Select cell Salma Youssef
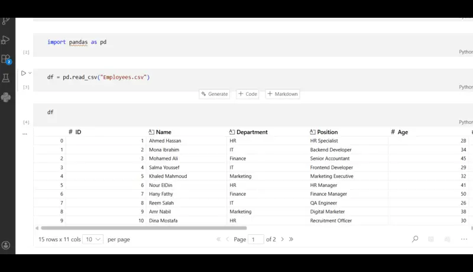Viewport: 473px width, 272px height. tap(164, 167)
